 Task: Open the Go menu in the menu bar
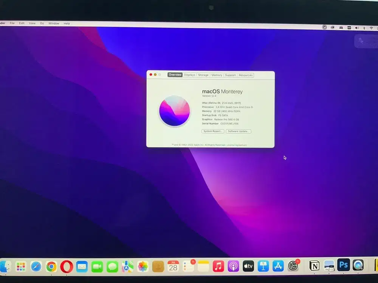pos(42,23)
